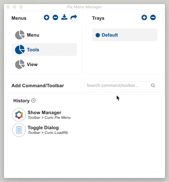Add a new menu with plus icon
169x182 pixels.
pos(47,17)
